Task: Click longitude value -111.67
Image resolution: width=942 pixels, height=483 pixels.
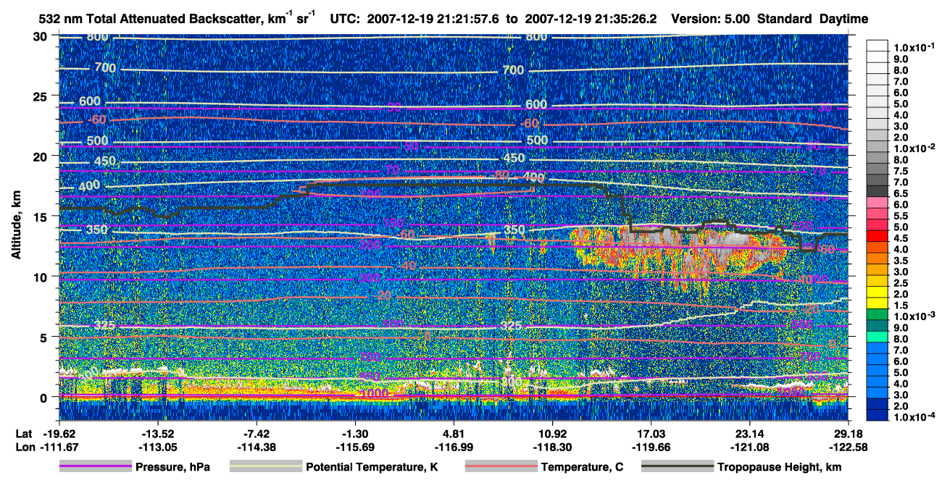Action: coord(59,447)
